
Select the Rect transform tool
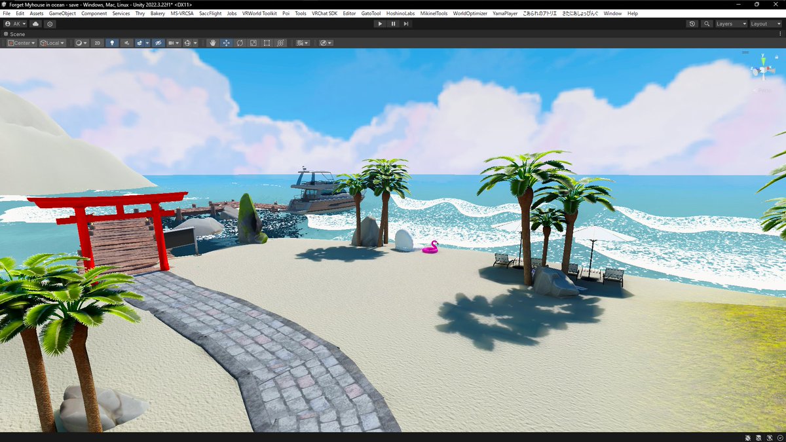pos(267,43)
